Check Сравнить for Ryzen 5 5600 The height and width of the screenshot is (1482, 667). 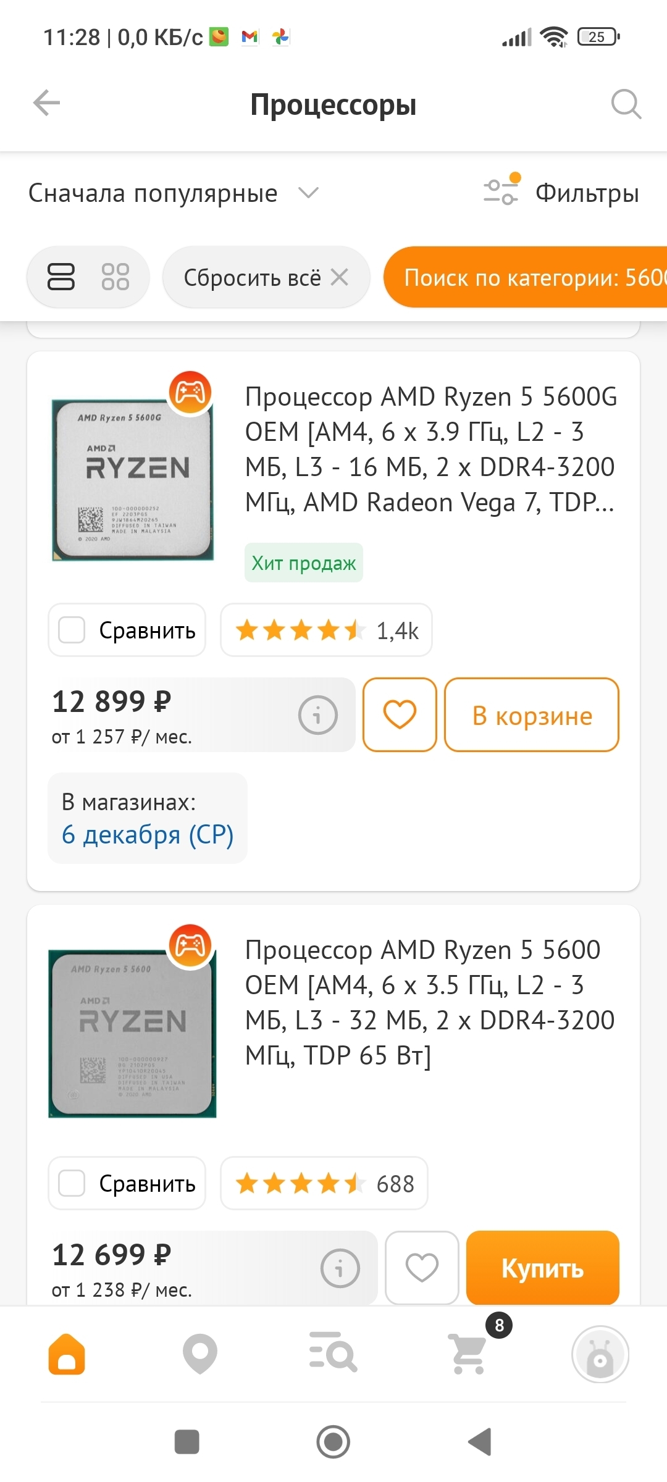coord(72,1184)
